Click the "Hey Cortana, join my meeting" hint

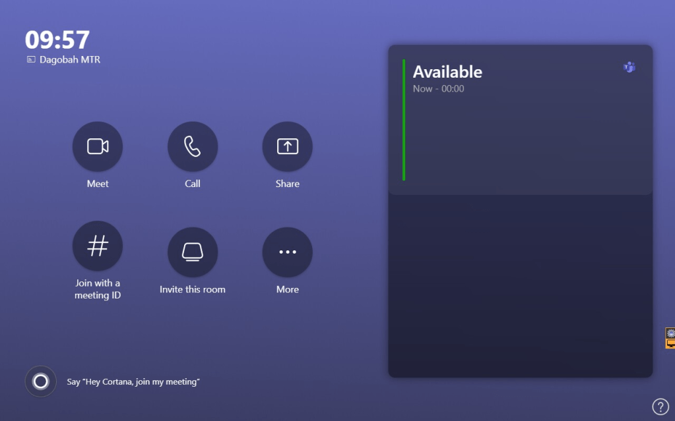(x=133, y=382)
